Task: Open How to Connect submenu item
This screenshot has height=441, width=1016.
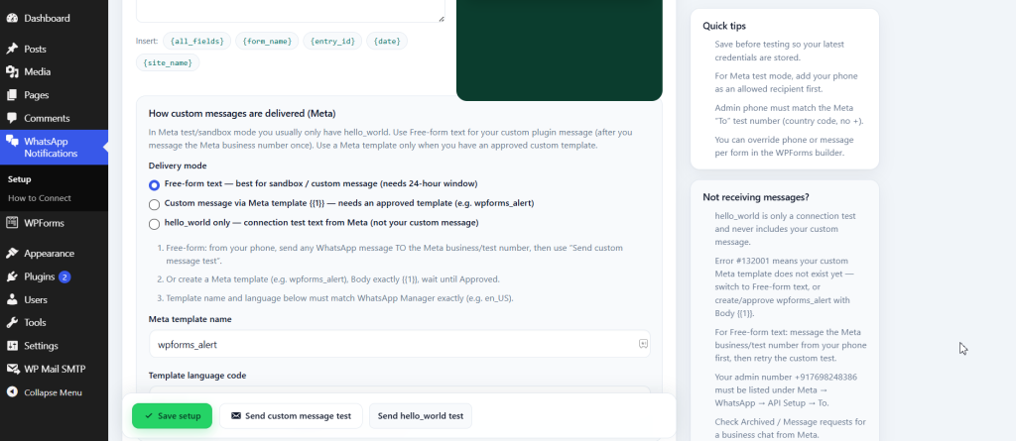Action: click(40, 198)
